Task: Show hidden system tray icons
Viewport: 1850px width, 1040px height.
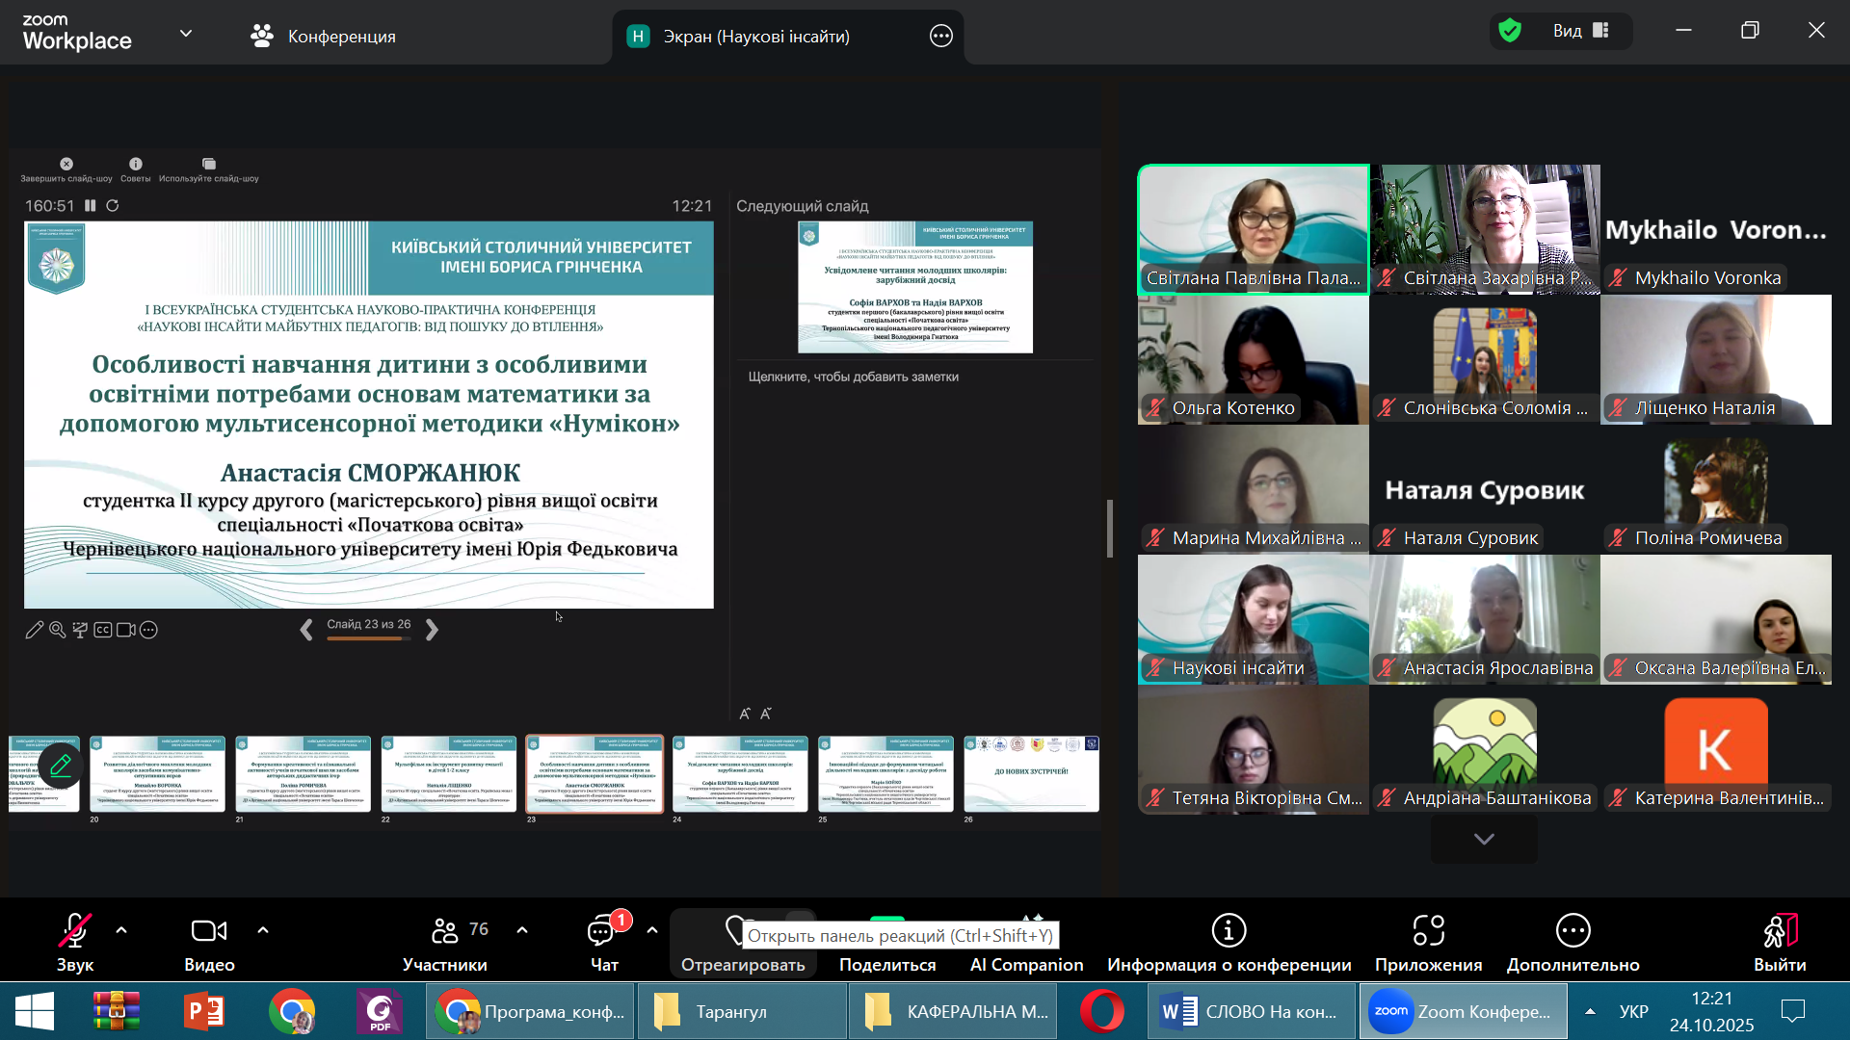Action: tap(1591, 1011)
